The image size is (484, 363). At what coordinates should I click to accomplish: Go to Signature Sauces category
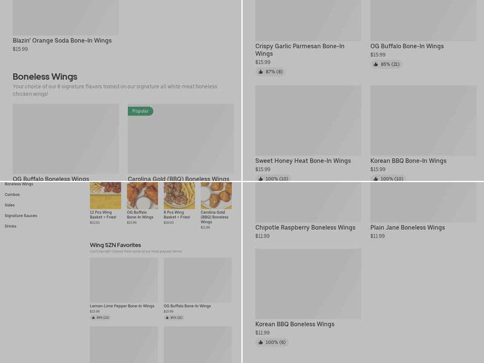[x=21, y=215]
